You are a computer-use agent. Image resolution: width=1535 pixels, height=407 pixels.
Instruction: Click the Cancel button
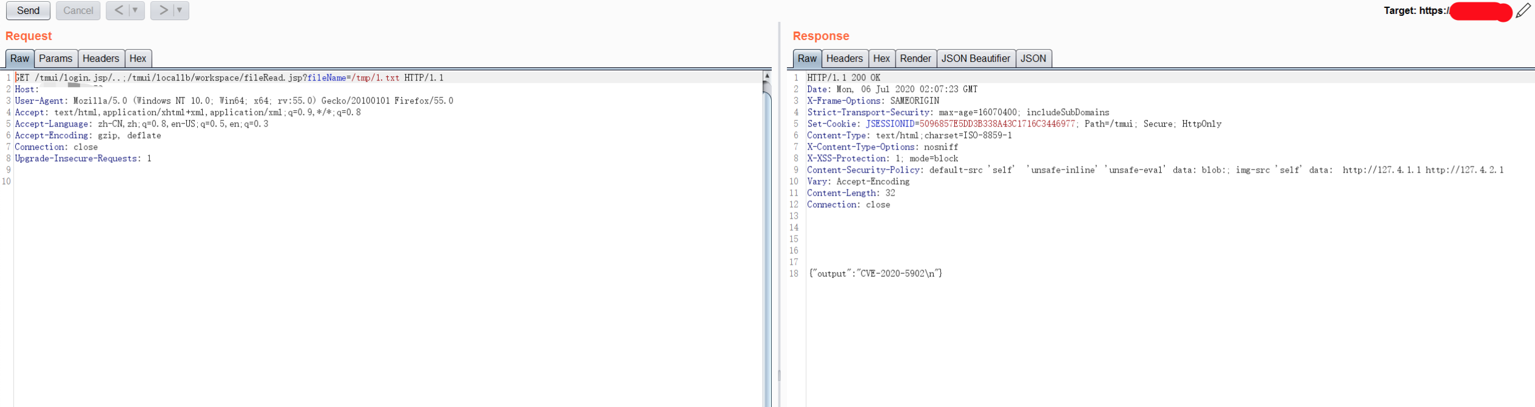(x=78, y=10)
